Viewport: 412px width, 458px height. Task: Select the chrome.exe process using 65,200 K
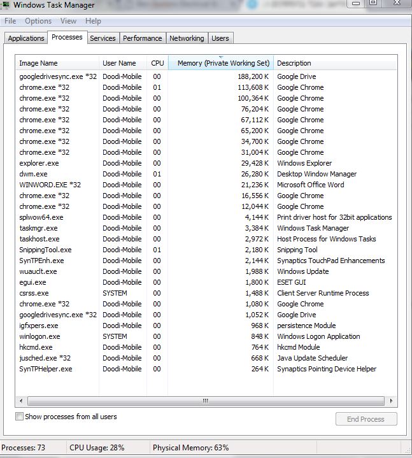coord(206,131)
